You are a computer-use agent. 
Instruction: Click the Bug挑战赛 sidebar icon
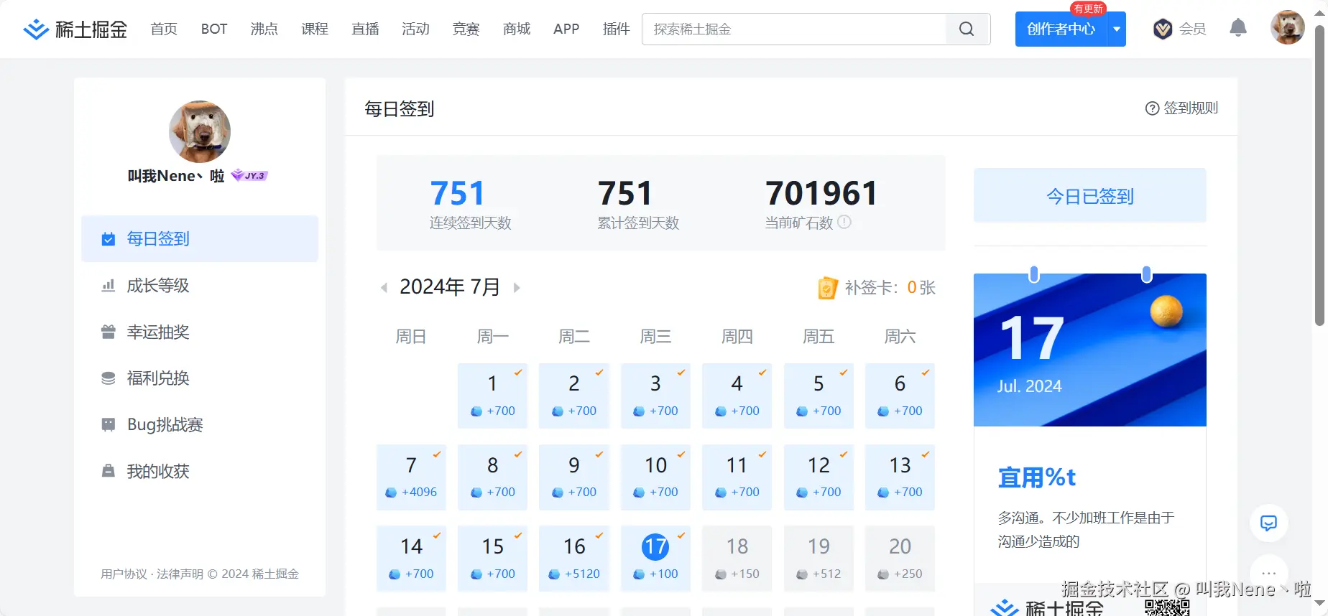(109, 425)
